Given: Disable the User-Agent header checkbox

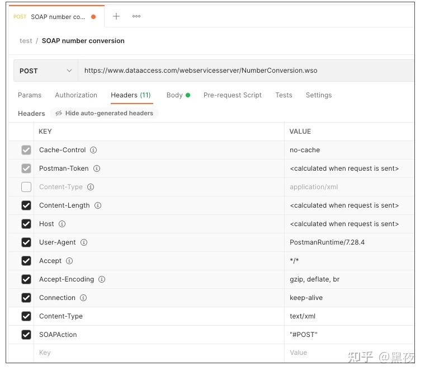Looking at the screenshot, I should tap(26, 242).
